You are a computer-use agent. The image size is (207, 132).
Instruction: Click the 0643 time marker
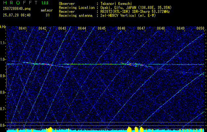coord(62,28)
